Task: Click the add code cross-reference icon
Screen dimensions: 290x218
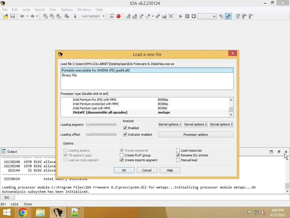Action: tap(128, 16)
